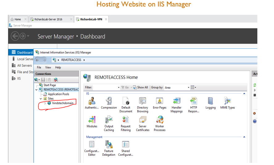Click the Save icon in Connections toolbar

[43, 80]
